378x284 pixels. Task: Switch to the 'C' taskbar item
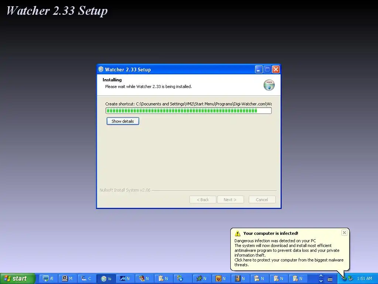[x=86, y=278]
